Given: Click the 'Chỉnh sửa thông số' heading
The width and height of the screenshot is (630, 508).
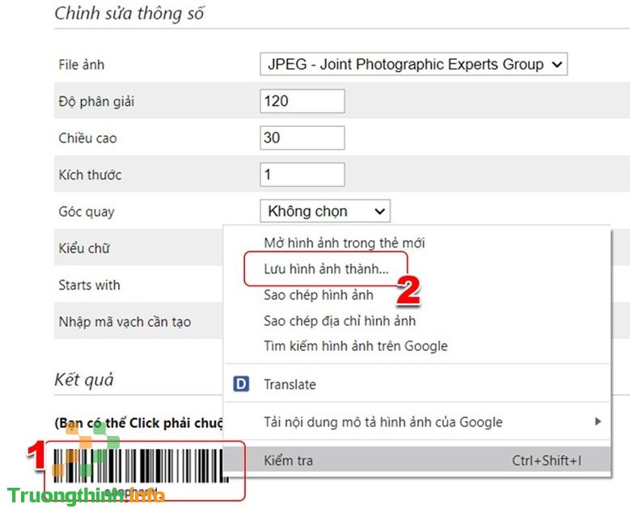Looking at the screenshot, I should (x=129, y=13).
